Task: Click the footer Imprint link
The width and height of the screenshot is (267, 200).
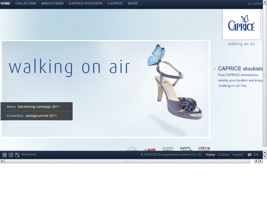Action: tap(237, 155)
